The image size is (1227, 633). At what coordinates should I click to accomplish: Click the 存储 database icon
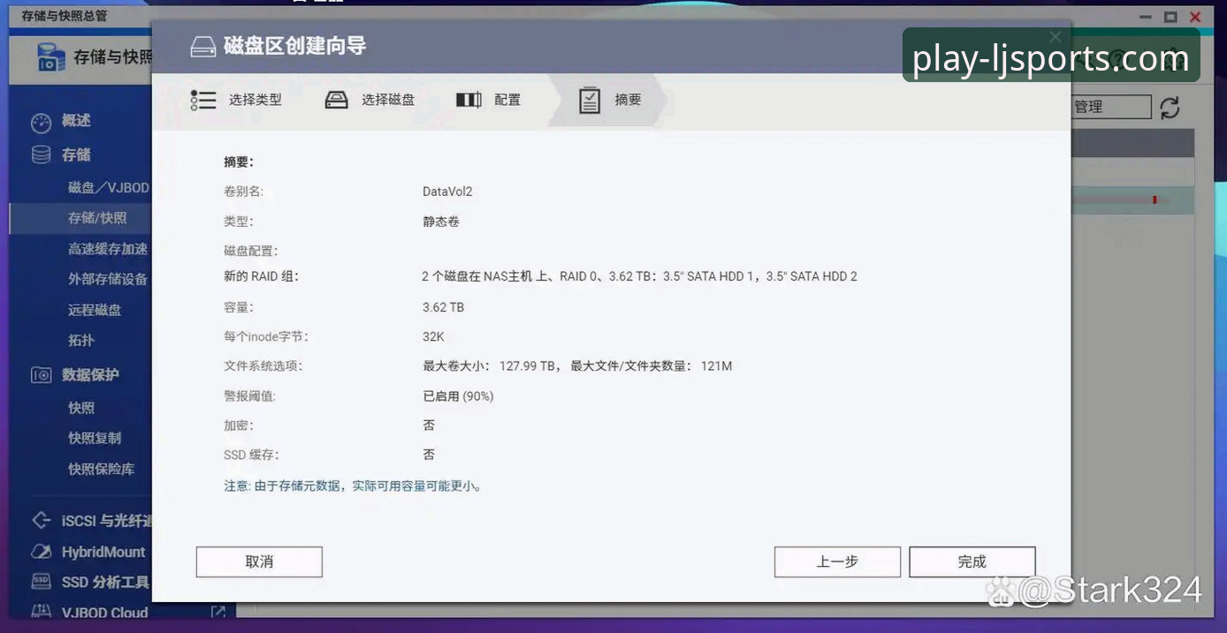42,154
